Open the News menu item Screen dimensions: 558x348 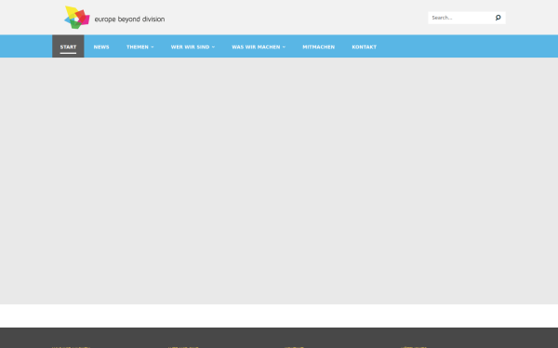click(x=101, y=47)
